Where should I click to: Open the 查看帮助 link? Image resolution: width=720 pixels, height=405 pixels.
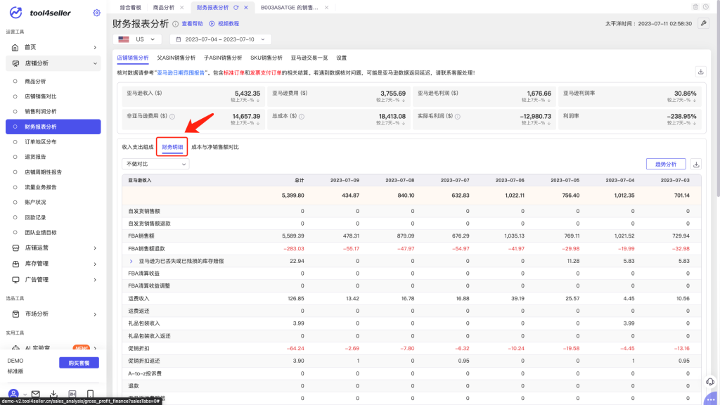coord(192,24)
